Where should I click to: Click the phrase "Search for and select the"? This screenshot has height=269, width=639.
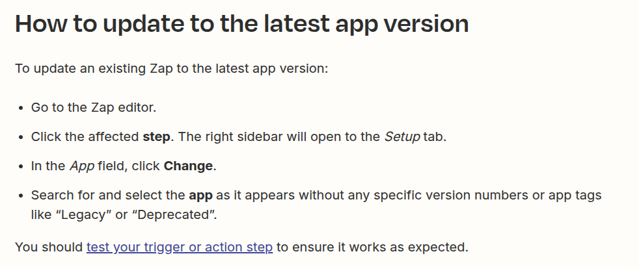click(x=108, y=196)
